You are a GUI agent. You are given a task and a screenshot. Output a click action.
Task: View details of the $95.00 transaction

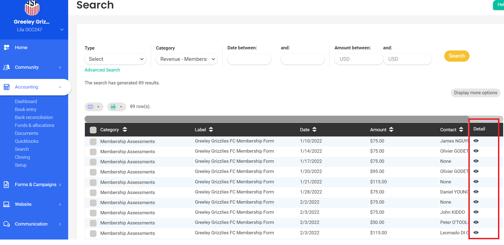pos(476,171)
